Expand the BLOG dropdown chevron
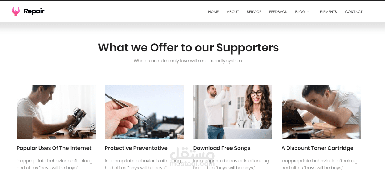The height and width of the screenshot is (171, 385). (308, 12)
